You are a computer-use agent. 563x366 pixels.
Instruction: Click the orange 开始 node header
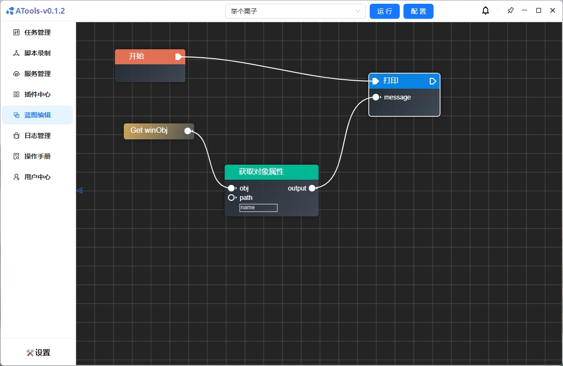click(x=145, y=56)
